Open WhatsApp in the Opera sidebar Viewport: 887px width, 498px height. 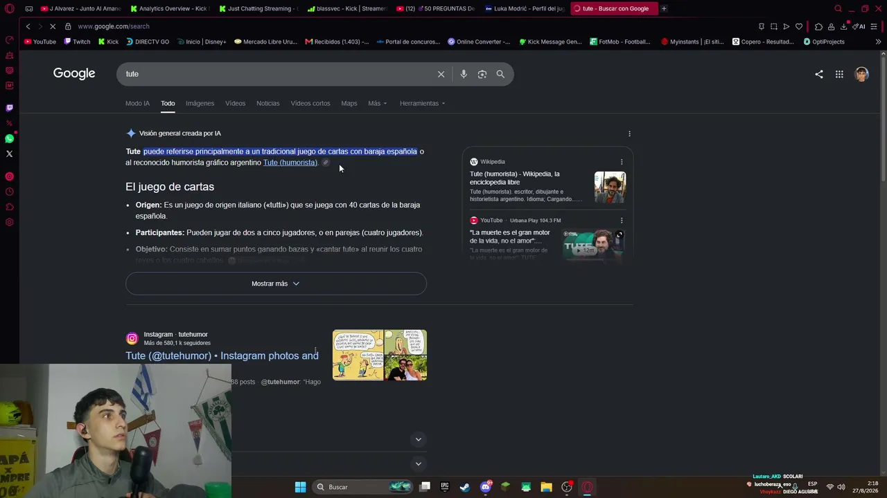(9, 138)
